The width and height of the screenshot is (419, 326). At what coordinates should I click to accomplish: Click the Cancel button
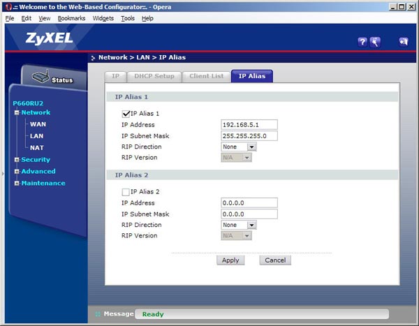coord(275,260)
